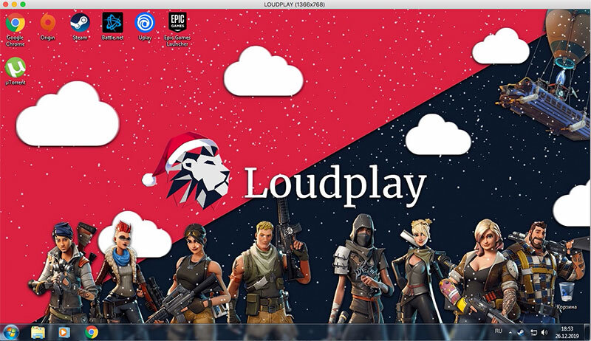
Task: Select the Recycle Bin (Корзина) icon
Action: (567, 295)
